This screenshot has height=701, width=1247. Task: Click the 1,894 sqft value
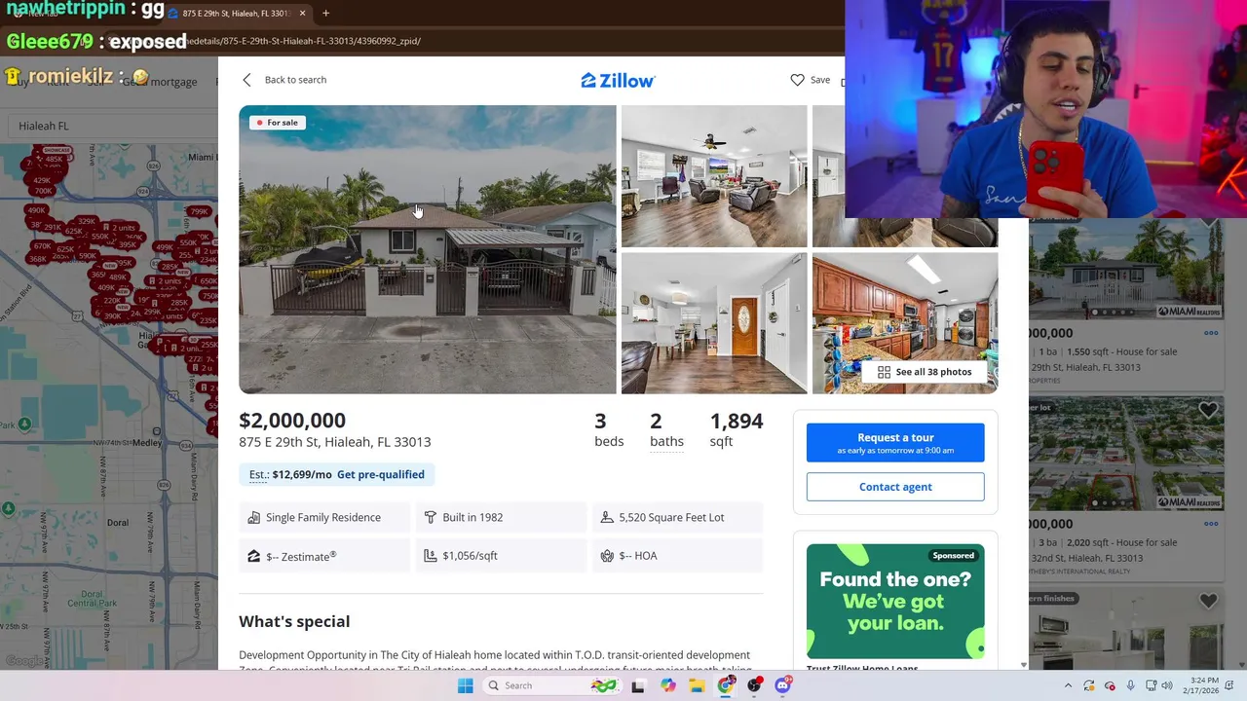click(x=737, y=421)
